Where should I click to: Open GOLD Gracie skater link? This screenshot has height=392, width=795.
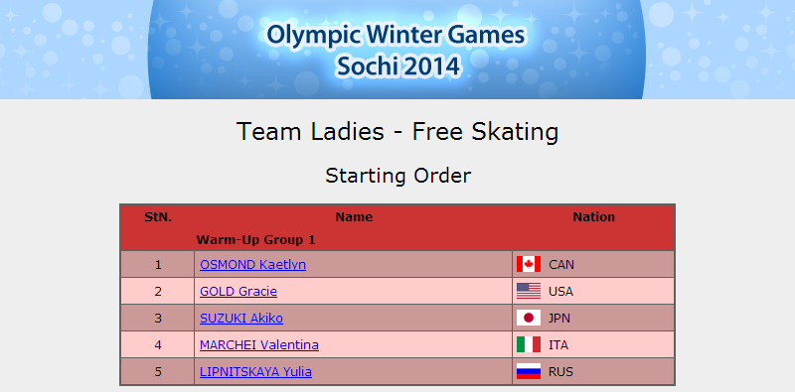point(238,291)
